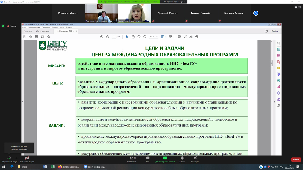The height and width of the screenshot is (170, 303).
Task: Expand audio options arrow next to headphones
Action: tap(16, 158)
